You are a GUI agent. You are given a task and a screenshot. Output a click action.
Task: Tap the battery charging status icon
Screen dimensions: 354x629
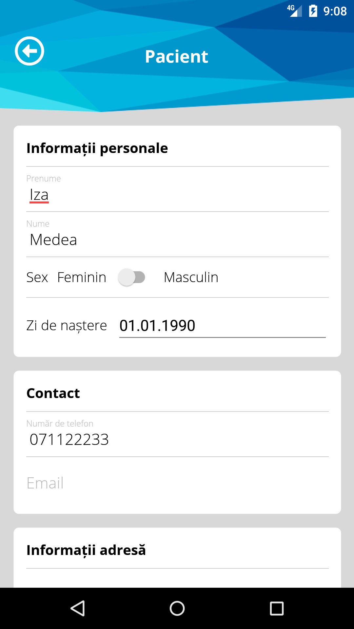pos(313,11)
